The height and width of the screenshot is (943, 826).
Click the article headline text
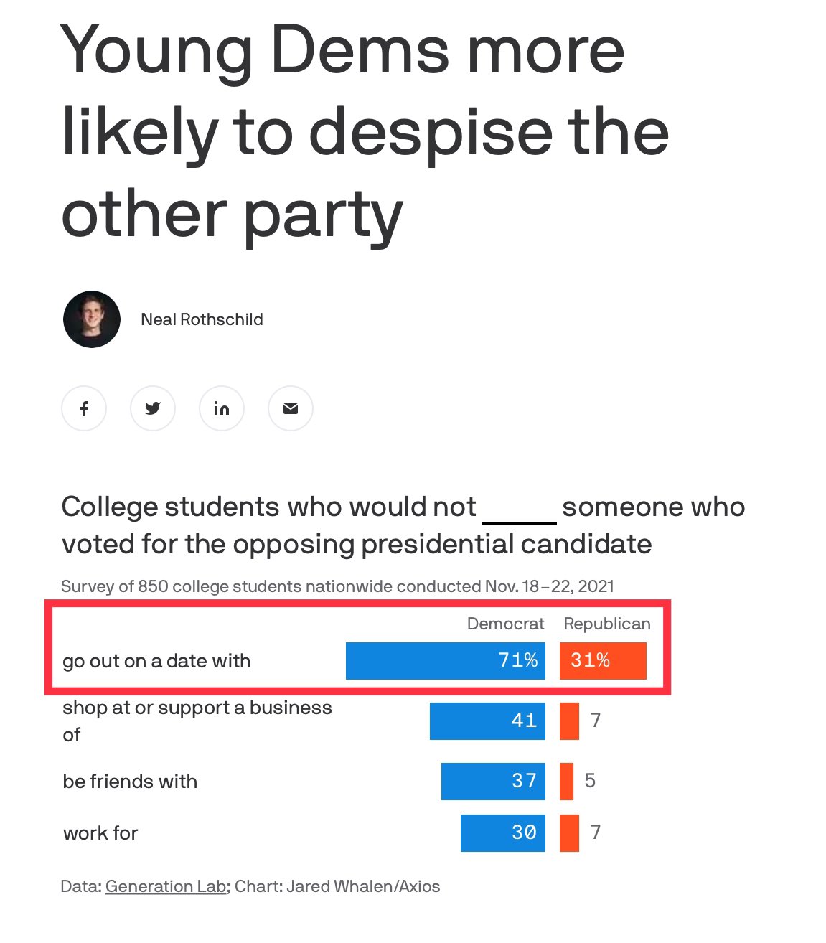tap(365, 131)
